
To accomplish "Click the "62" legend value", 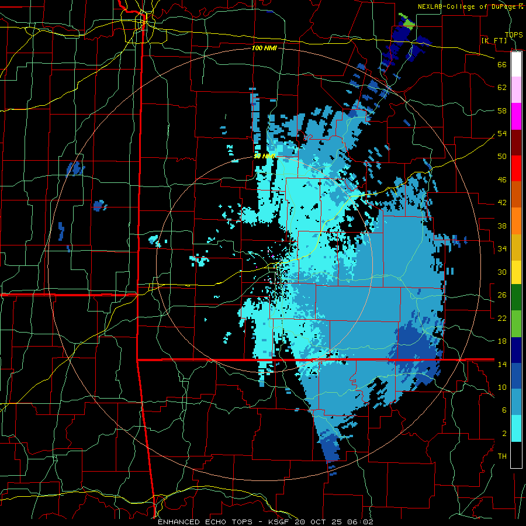I will (502, 88).
